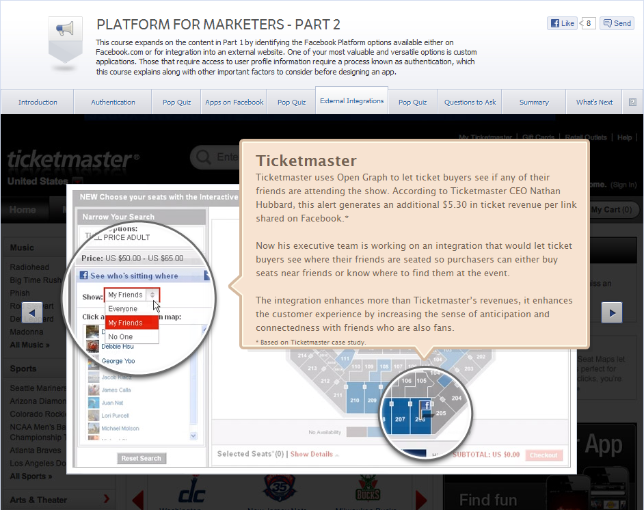644x510 pixels.
Task: Open the Radiohead music link
Action: (x=29, y=267)
